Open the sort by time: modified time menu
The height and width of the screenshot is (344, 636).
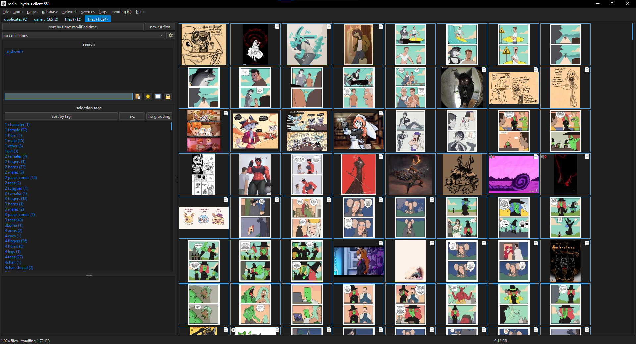tap(73, 27)
